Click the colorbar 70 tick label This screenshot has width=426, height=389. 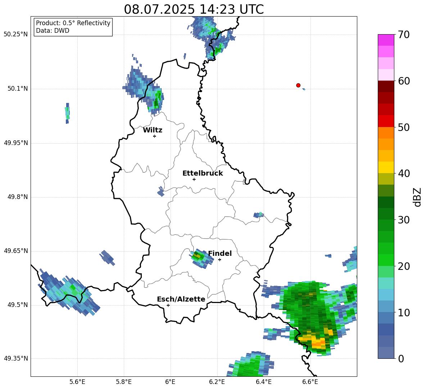pyautogui.click(x=404, y=35)
